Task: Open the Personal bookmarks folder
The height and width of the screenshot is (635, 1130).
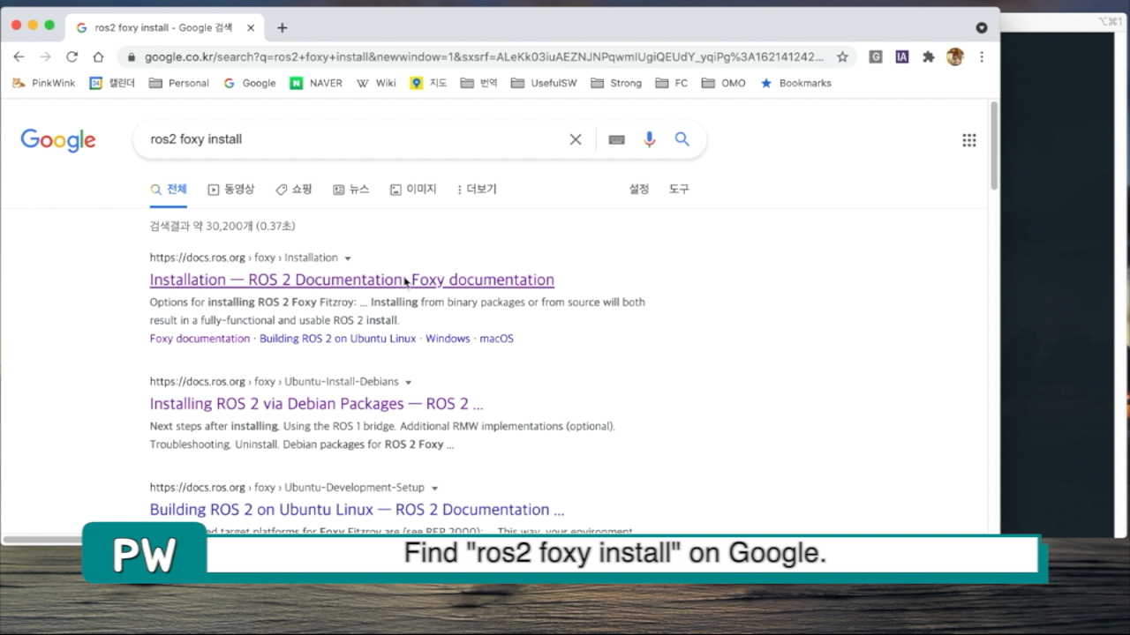Action: click(179, 83)
